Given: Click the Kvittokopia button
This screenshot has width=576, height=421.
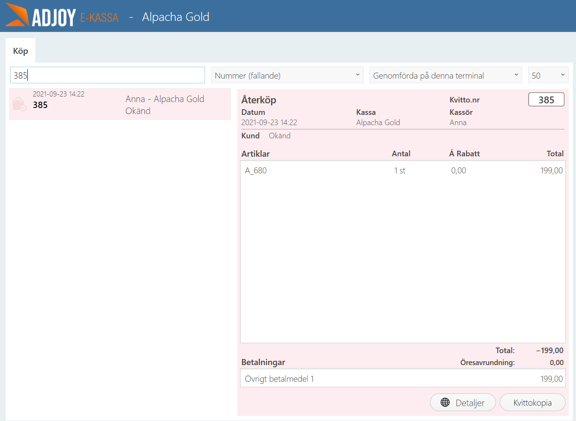Looking at the screenshot, I should point(532,402).
